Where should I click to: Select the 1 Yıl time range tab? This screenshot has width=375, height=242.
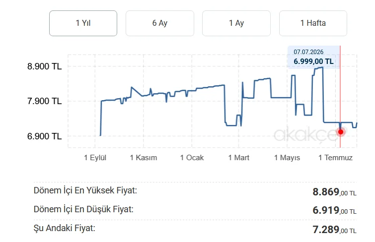pyautogui.click(x=83, y=23)
